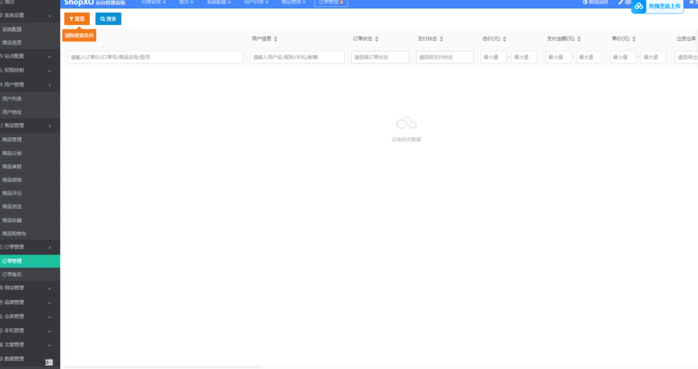698x369 pixels.
Task: Click the horizontal scrollbar below the table
Action: point(164,367)
